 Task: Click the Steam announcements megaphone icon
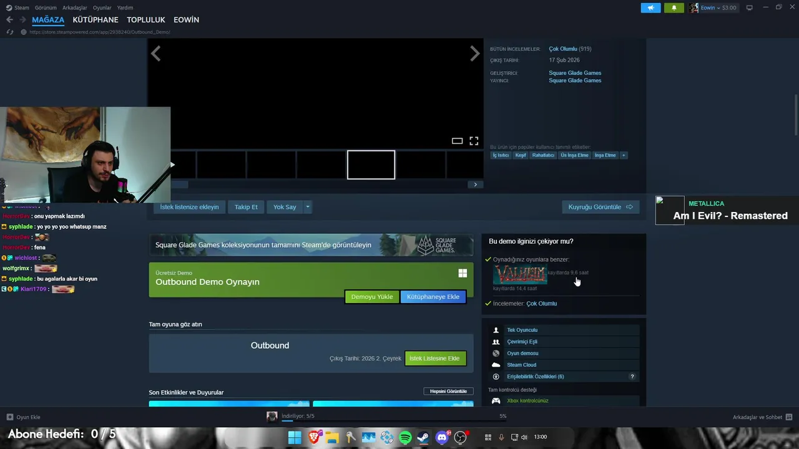[650, 7]
